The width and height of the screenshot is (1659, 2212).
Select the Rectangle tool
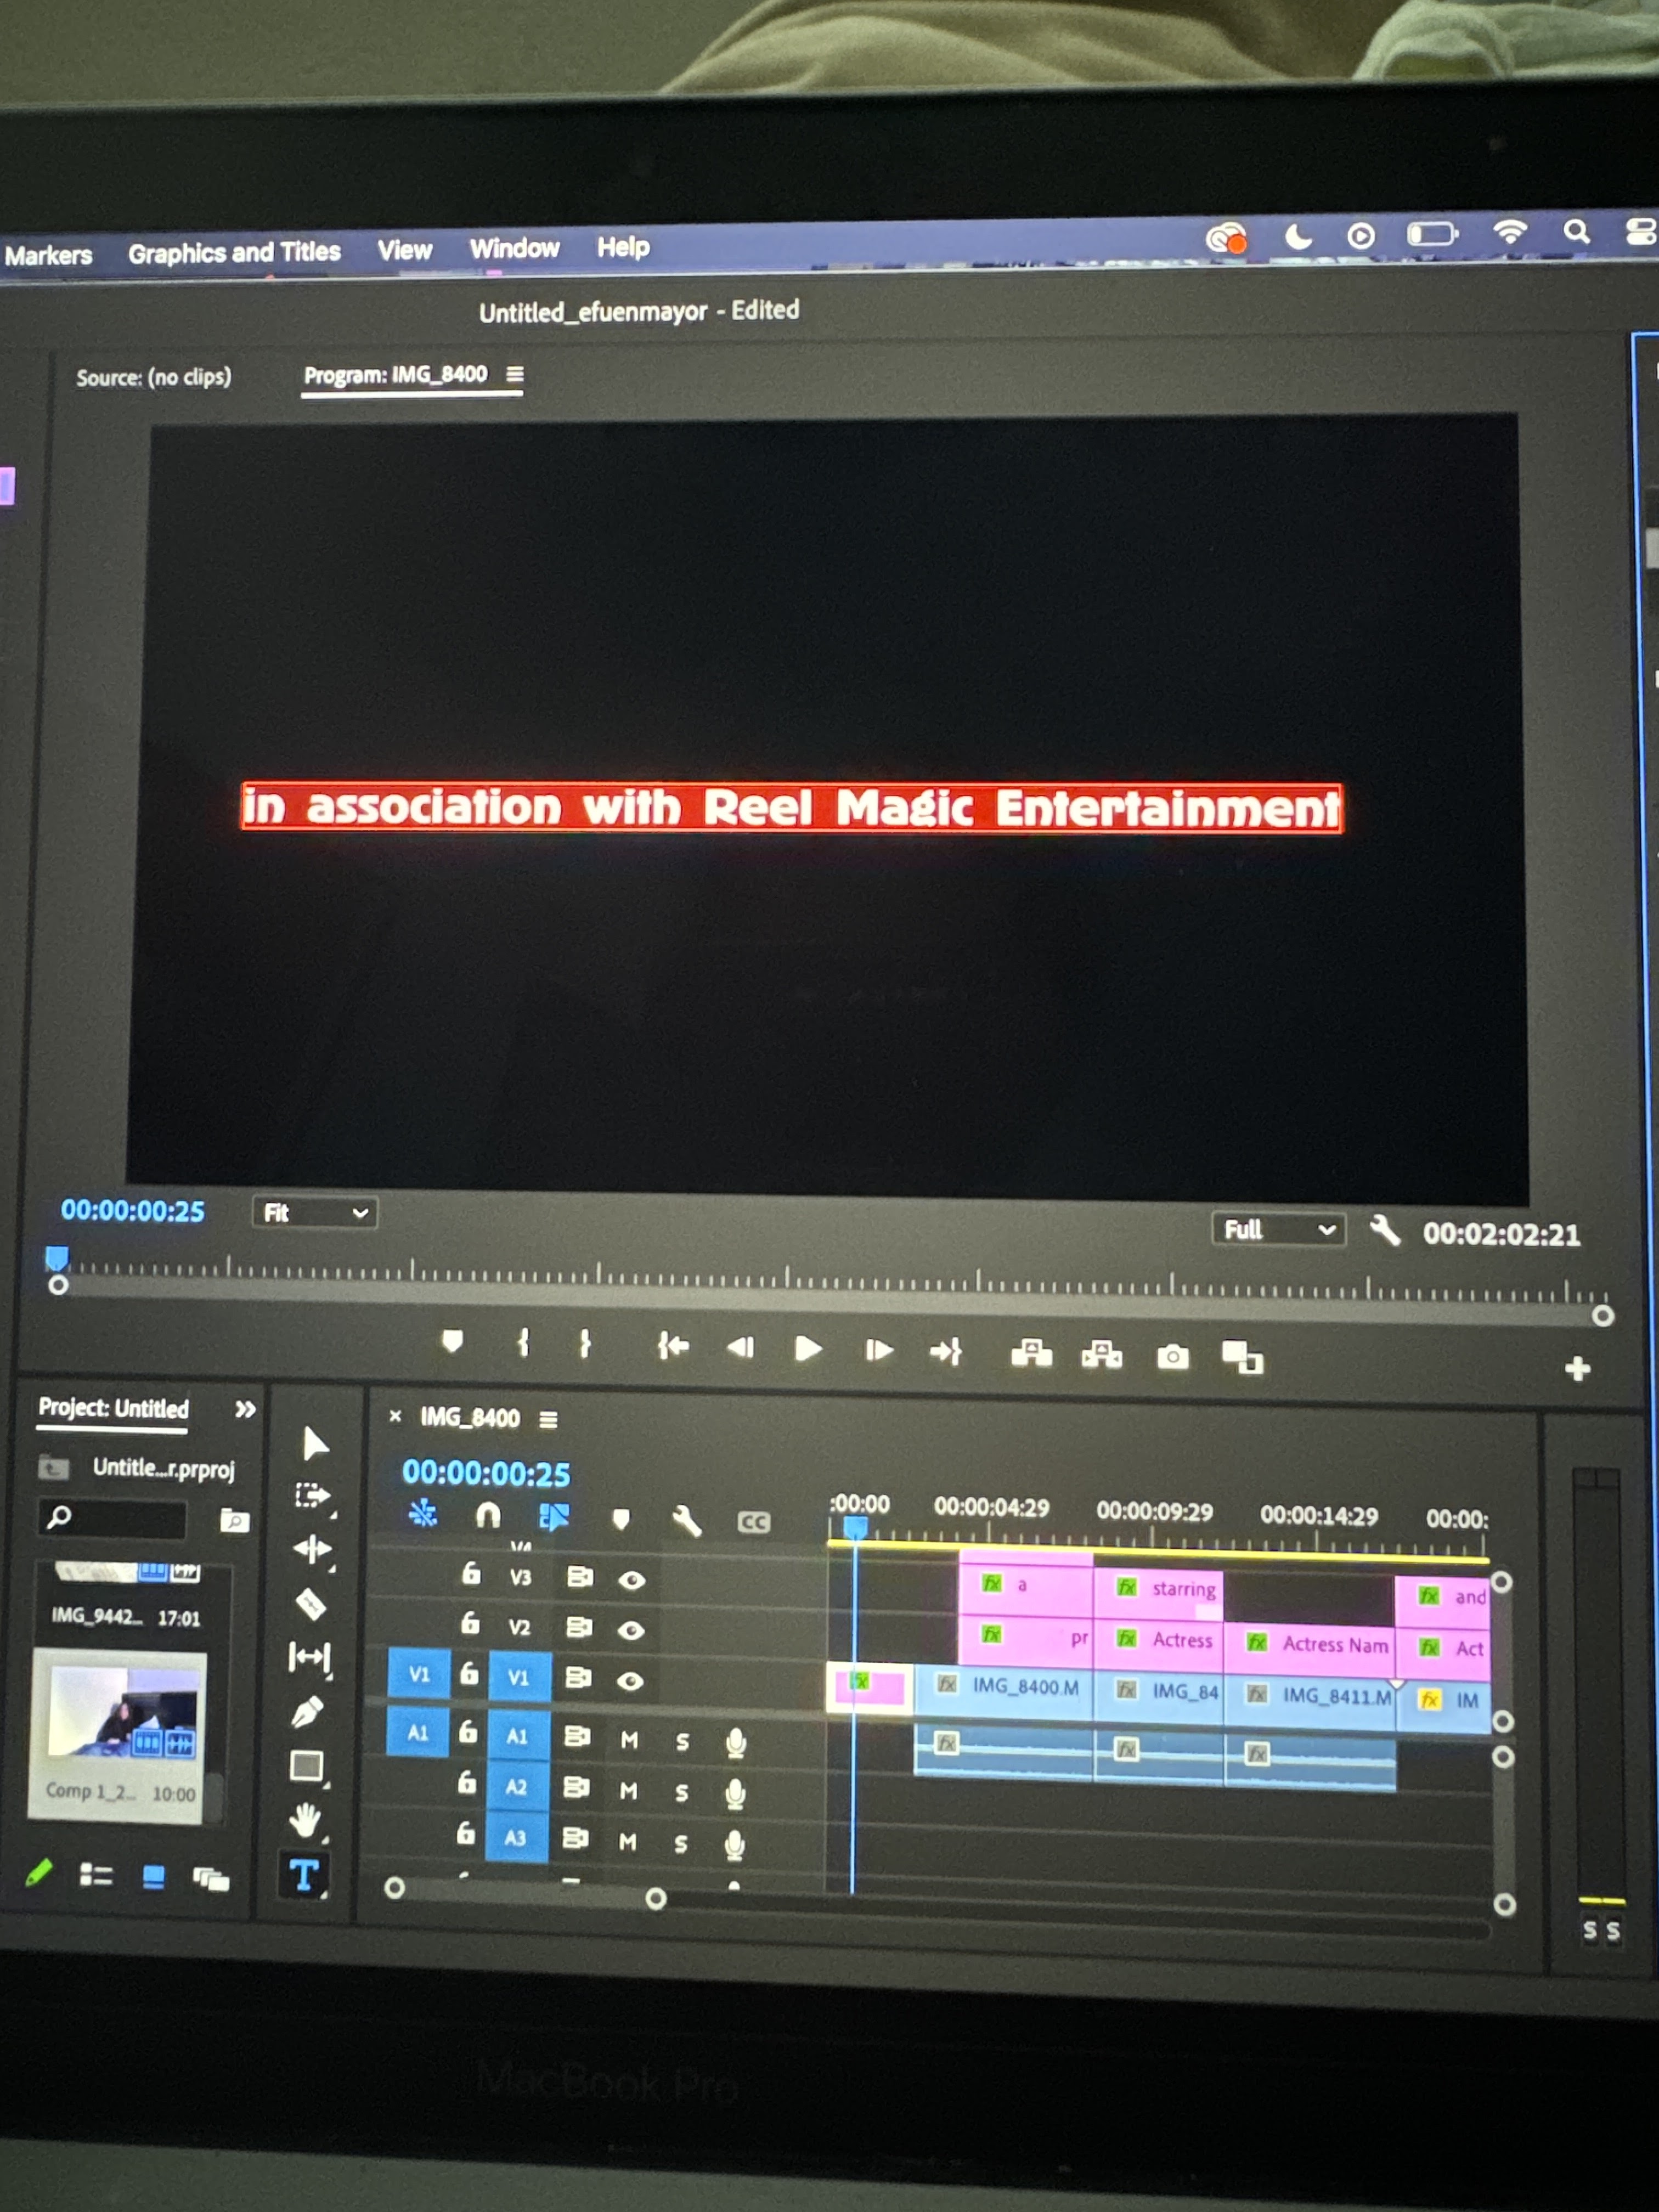pyautogui.click(x=307, y=1766)
